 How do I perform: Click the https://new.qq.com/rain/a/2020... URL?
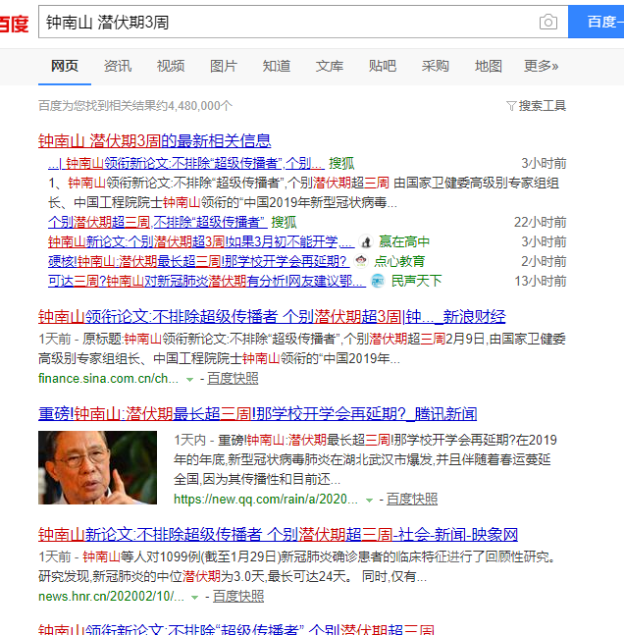coord(266,500)
